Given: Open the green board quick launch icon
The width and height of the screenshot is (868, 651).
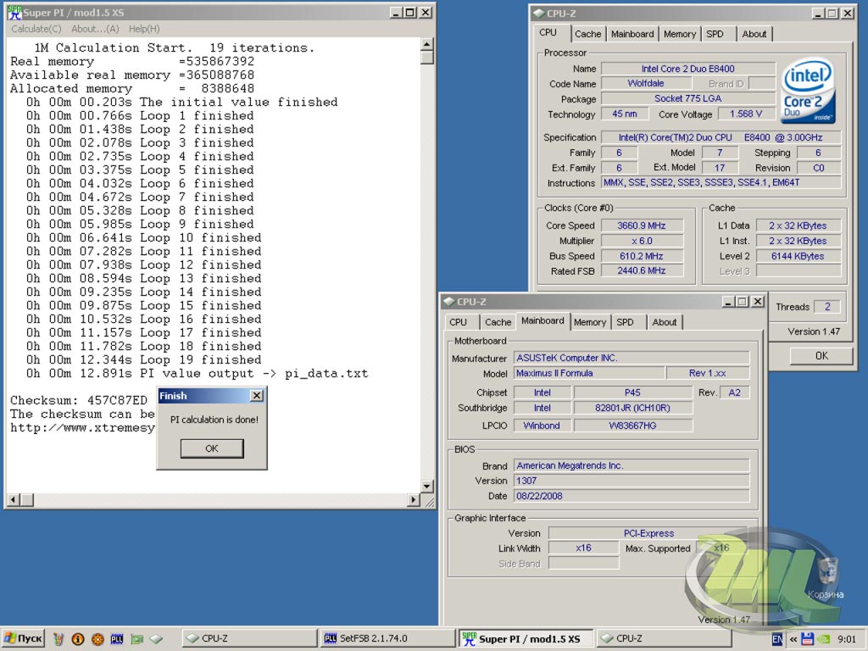Looking at the screenshot, I should pyautogui.click(x=136, y=639).
